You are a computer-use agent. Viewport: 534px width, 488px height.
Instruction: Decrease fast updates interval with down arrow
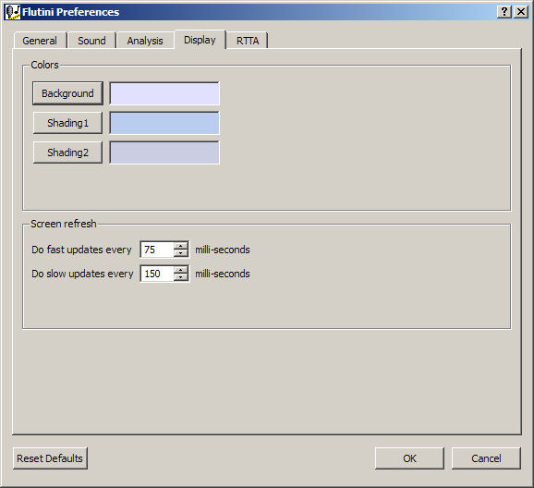[x=181, y=253]
